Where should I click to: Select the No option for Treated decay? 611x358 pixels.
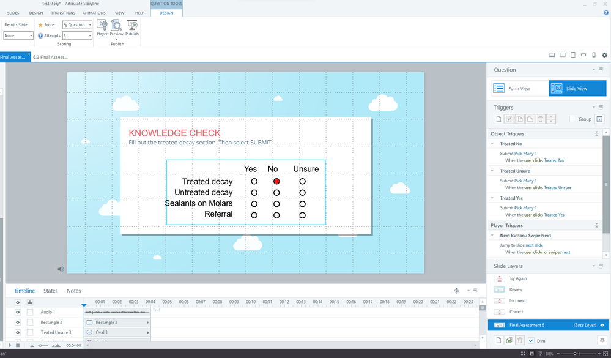click(276, 181)
